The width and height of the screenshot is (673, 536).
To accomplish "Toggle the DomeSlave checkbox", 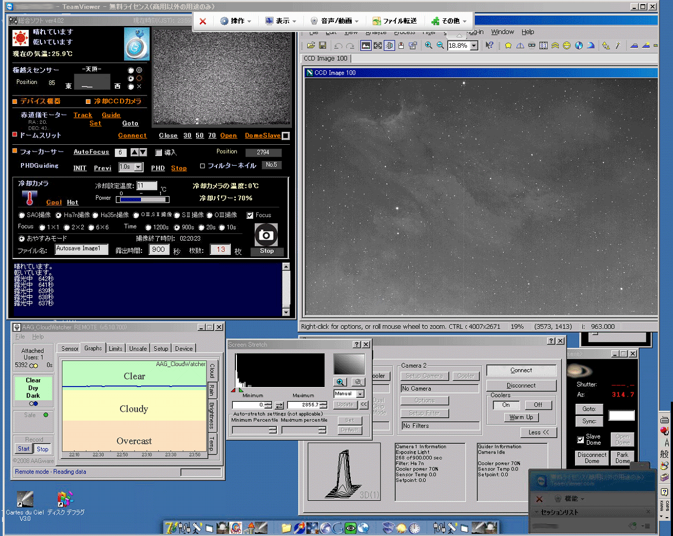I will pyautogui.click(x=286, y=136).
